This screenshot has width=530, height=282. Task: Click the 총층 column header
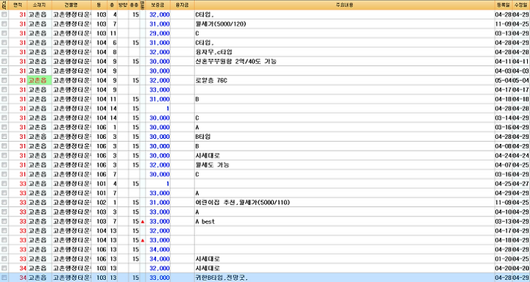coord(134,5)
